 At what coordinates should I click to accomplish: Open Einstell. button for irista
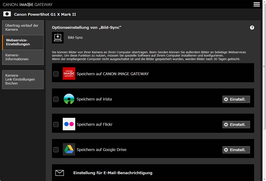pos(236,99)
